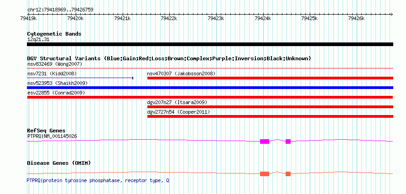Click the smaller magenta PTPRQ exon block

pyautogui.click(x=288, y=142)
